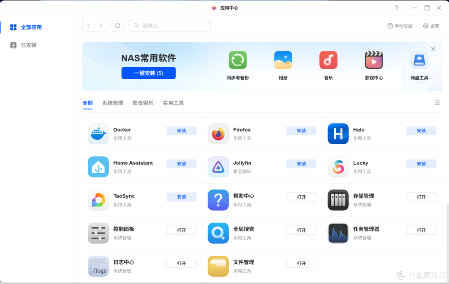The height and width of the screenshot is (284, 449).
Task: Select the Halo app icon
Action: 338,134
